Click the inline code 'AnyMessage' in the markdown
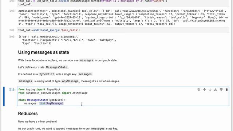 coord(70,81)
